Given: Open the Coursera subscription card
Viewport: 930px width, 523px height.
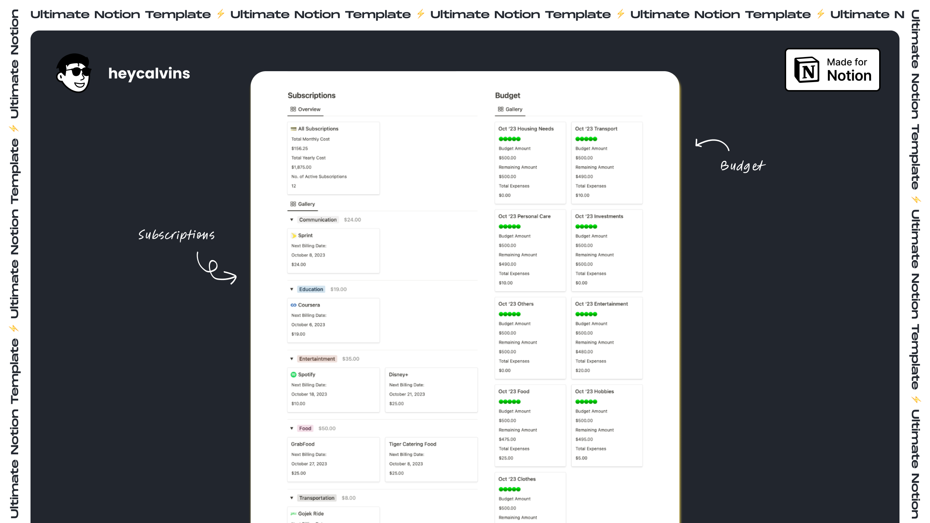Looking at the screenshot, I should click(333, 320).
